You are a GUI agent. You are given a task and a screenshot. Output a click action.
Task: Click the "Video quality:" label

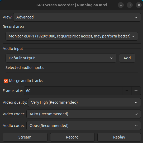(15, 102)
